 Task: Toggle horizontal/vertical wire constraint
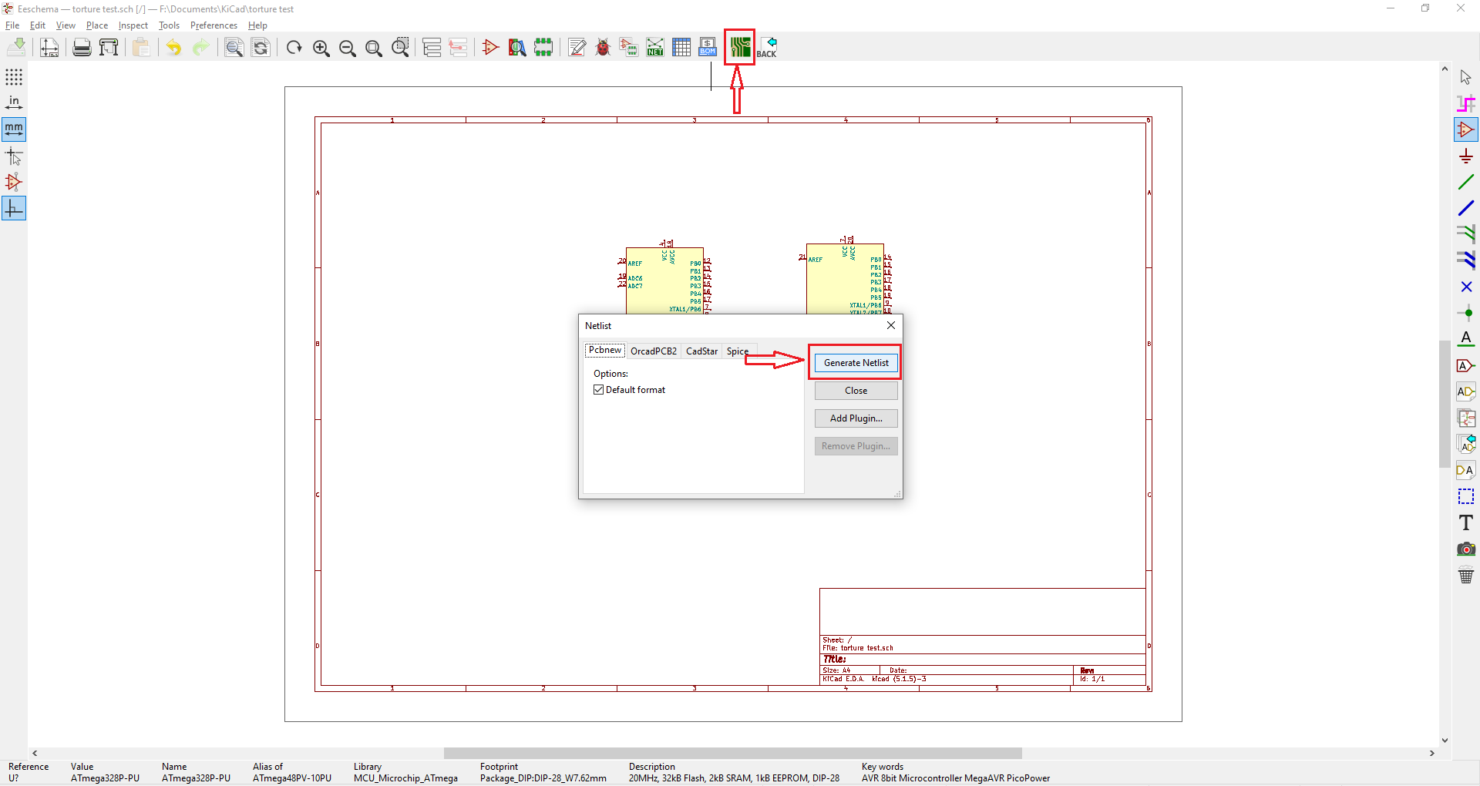point(14,209)
